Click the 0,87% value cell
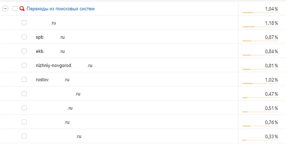Image resolution: width=286 pixels, height=145 pixels. [x=271, y=37]
